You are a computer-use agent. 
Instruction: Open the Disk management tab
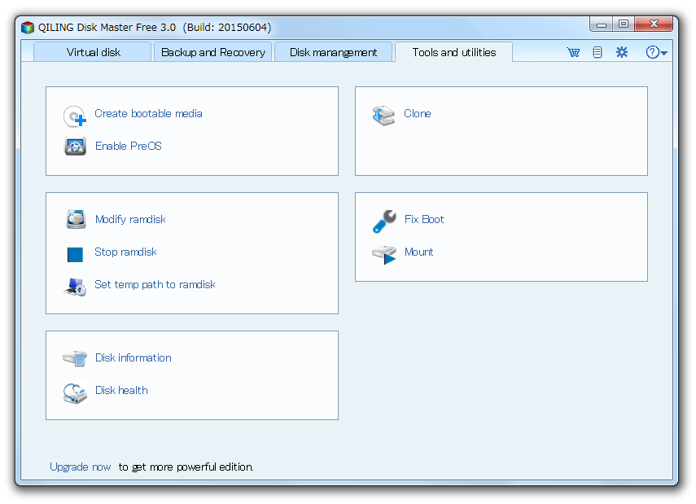334,52
